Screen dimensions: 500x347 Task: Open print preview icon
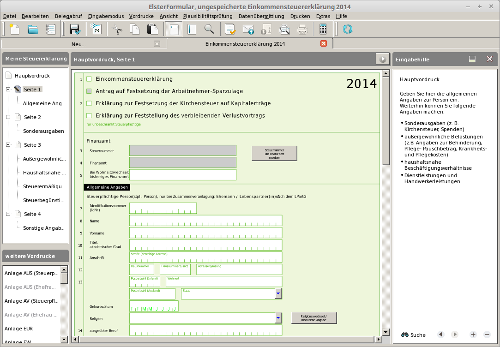(x=284, y=30)
